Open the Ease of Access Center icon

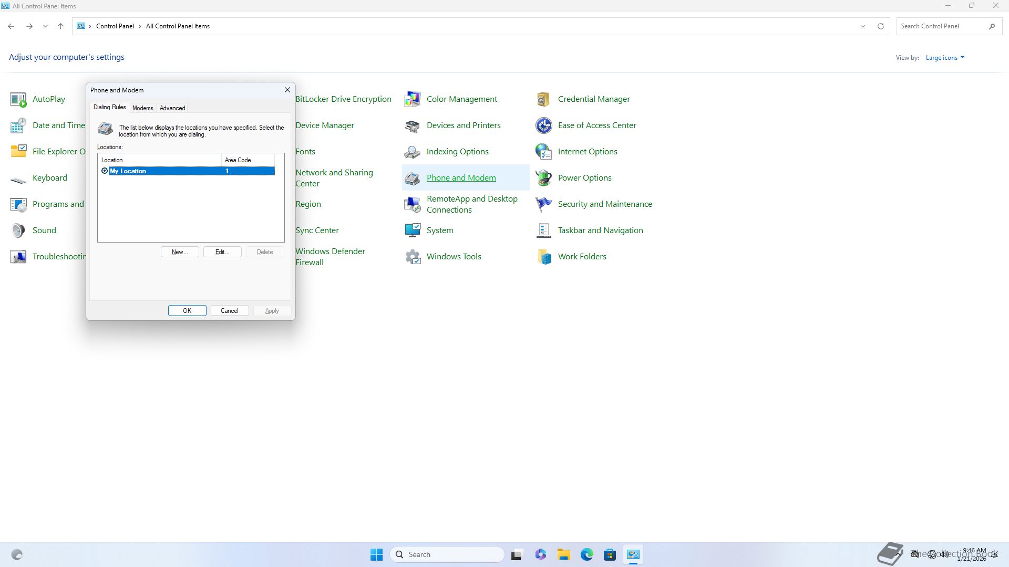[543, 125]
